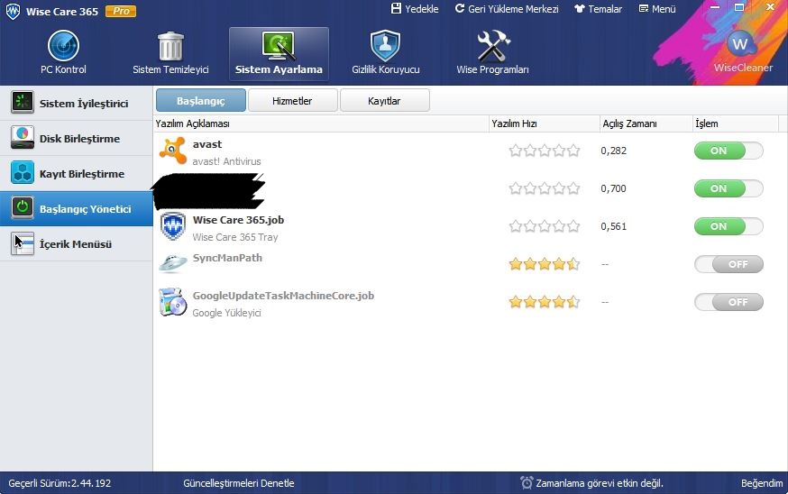Sort by Yazılım Hızı column header
This screenshot has width=788, height=494.
[x=545, y=123]
